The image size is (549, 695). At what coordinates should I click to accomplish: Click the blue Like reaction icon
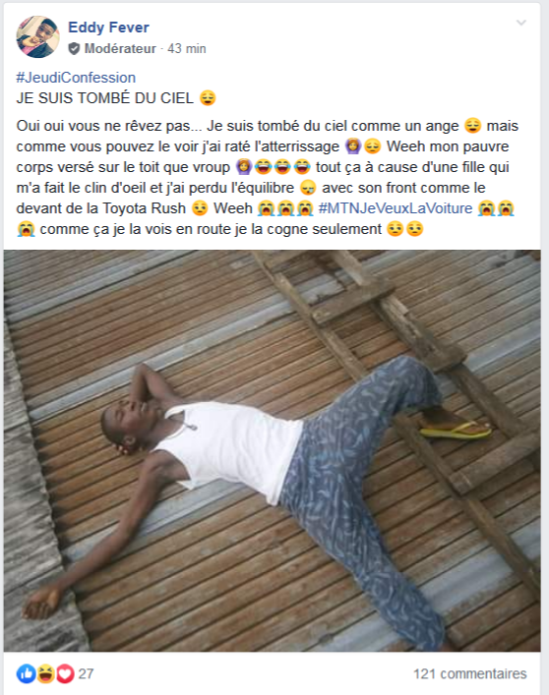click(27, 674)
